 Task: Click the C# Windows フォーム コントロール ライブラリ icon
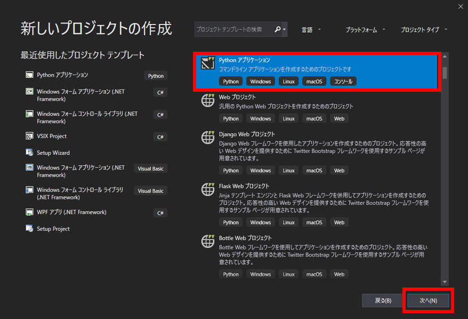point(29,114)
